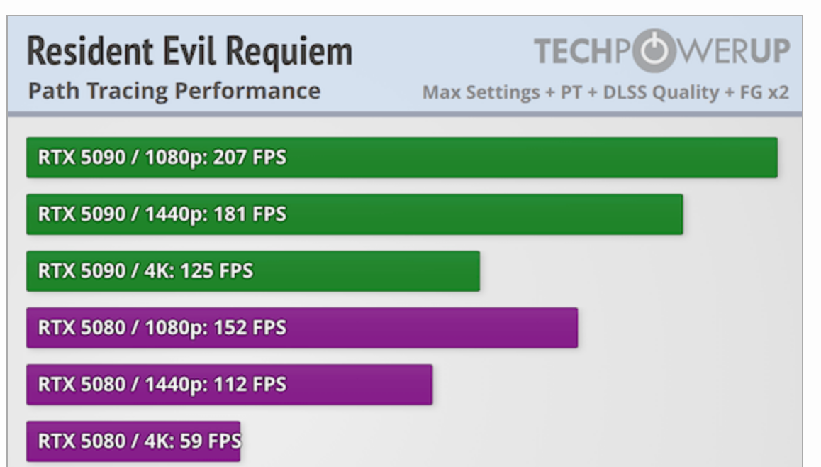Image resolution: width=821 pixels, height=467 pixels.
Task: Click the green RTX 5090 1080p bar
Action: point(532,158)
